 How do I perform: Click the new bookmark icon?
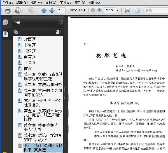click(x=59, y=32)
